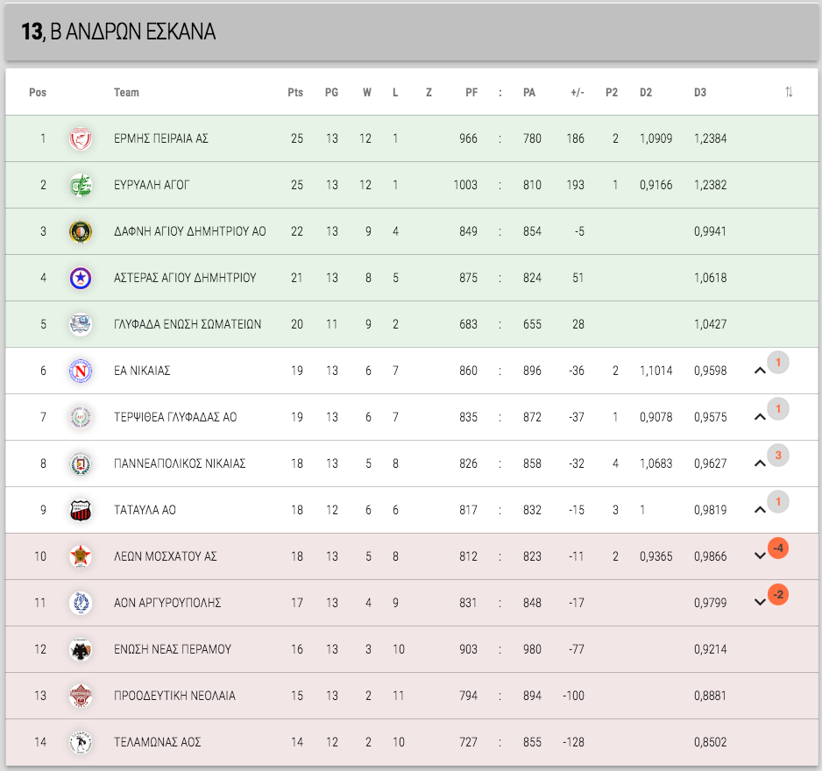Click the ΔΑΦΝΗ ΑΓΙΟΥ ΔΗΜΗΤΡΙΟΥ crest

click(x=81, y=231)
